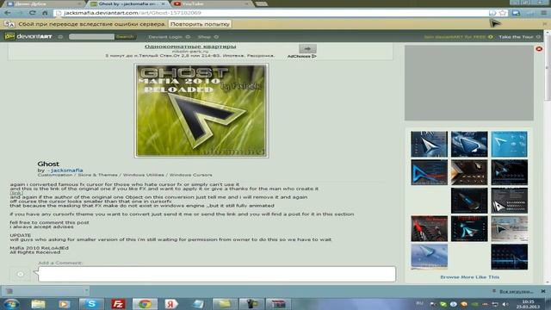This screenshot has width=551, height=310.
Task: Expand the Deviant Login menu
Action: [x=169, y=36]
